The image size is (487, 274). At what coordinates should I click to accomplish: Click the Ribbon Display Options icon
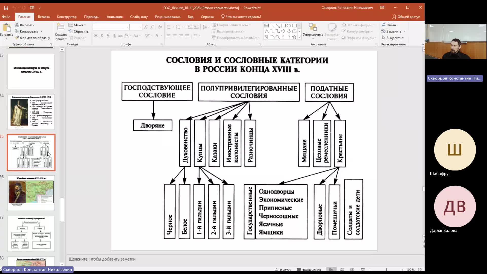(382, 8)
